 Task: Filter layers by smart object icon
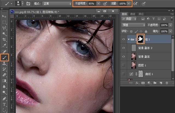[x=164, y=19]
